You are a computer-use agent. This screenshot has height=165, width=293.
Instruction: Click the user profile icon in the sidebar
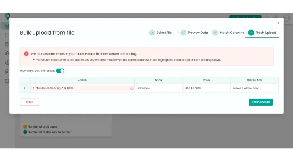(7, 63)
